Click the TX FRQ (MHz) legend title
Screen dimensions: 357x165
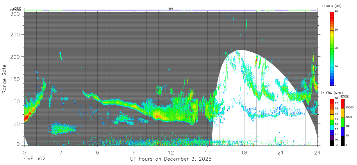click(x=332, y=93)
